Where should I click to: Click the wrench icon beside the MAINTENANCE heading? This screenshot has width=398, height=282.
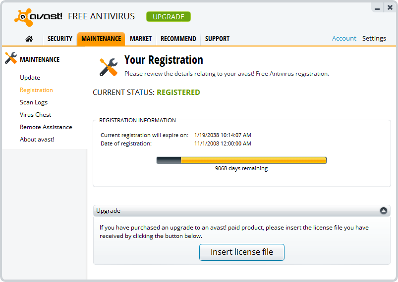click(11, 58)
